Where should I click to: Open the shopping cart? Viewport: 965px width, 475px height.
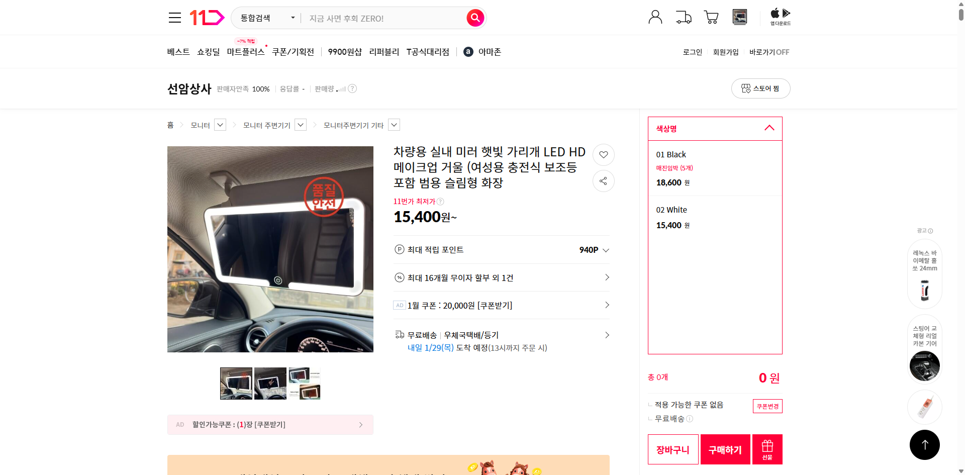[711, 17]
